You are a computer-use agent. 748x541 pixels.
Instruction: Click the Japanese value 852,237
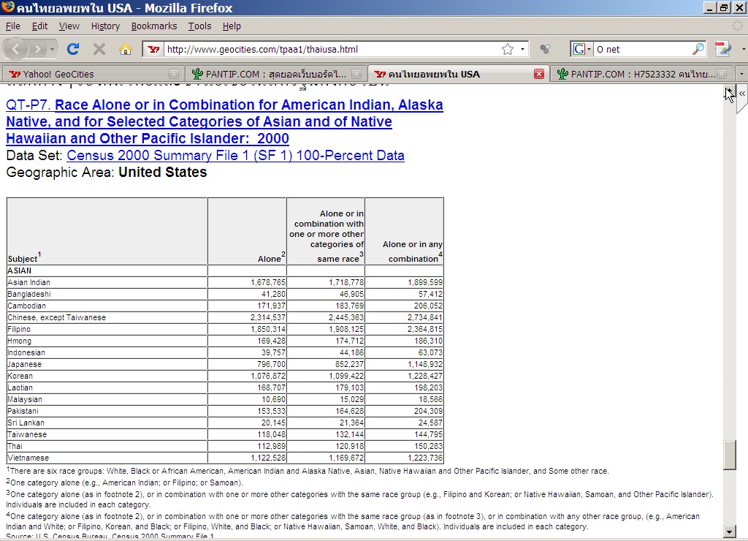(350, 364)
